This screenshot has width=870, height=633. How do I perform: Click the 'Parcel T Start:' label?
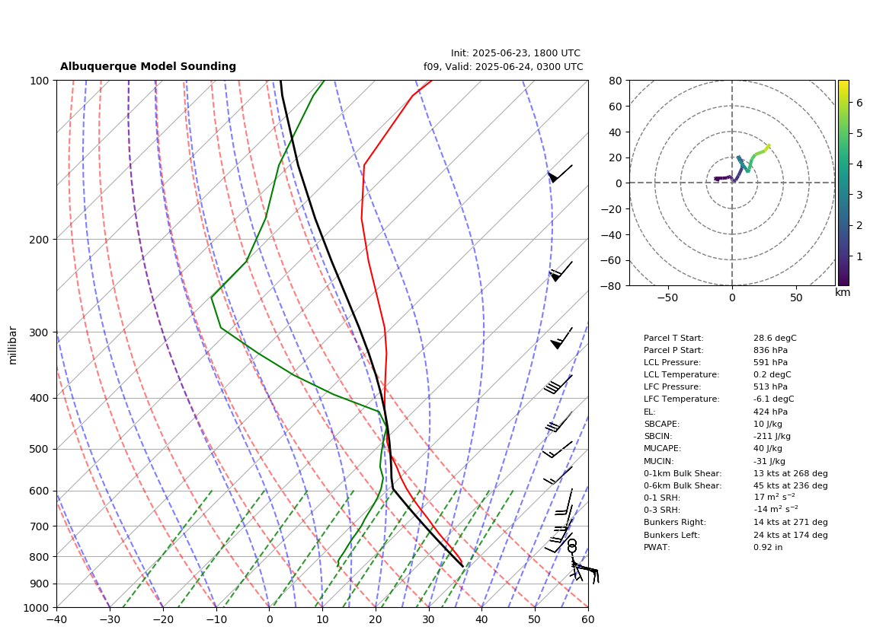pos(673,338)
